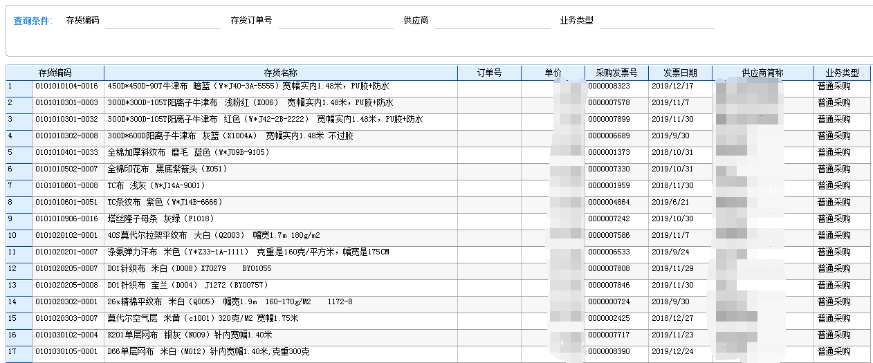Click the 单价 column header
This screenshot has width=873, height=363.
(x=553, y=73)
